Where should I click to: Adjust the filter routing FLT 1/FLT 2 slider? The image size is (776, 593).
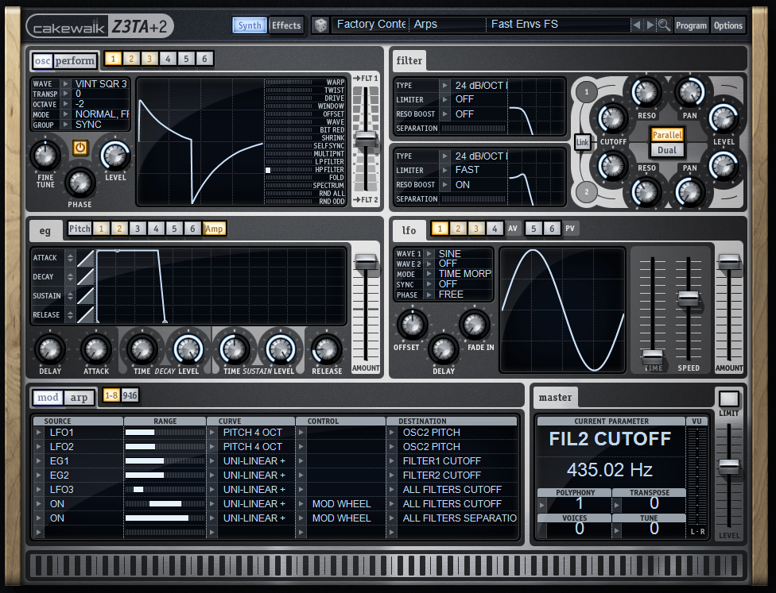(366, 139)
